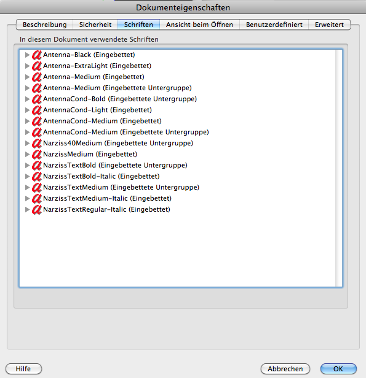This screenshot has width=366, height=378.
Task: Click font icon of Antenna-Medium (Eingebettete Untergruppe)
Action: click(x=37, y=88)
